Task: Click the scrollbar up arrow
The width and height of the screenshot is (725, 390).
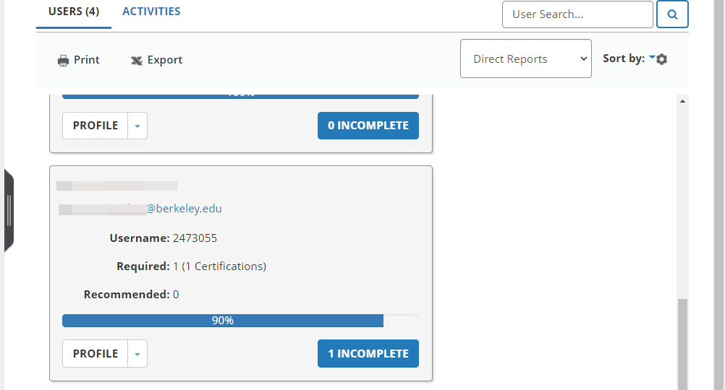Action: [x=682, y=101]
